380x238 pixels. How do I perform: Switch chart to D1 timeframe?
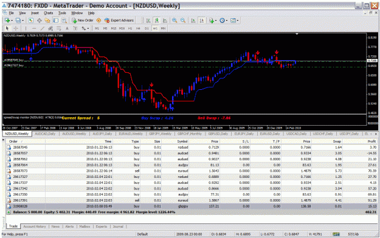[147, 29]
